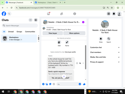This screenshot has height=94, width=125.
Task: Click the Search Messenger field
Action: [20, 26]
